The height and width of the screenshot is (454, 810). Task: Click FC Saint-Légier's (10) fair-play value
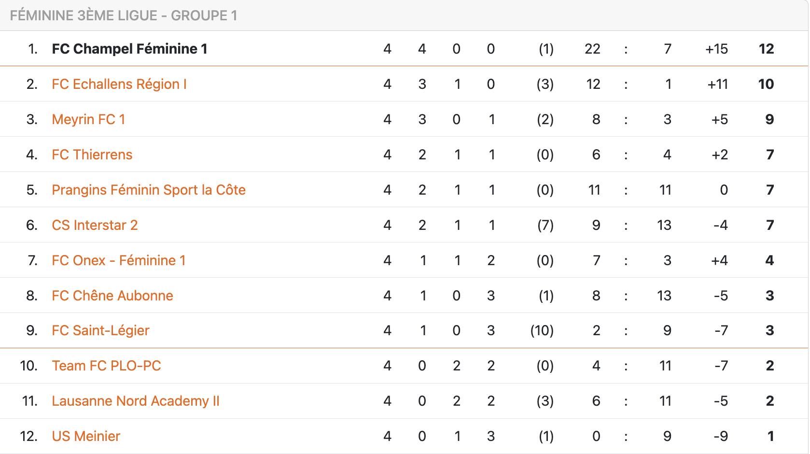point(542,330)
